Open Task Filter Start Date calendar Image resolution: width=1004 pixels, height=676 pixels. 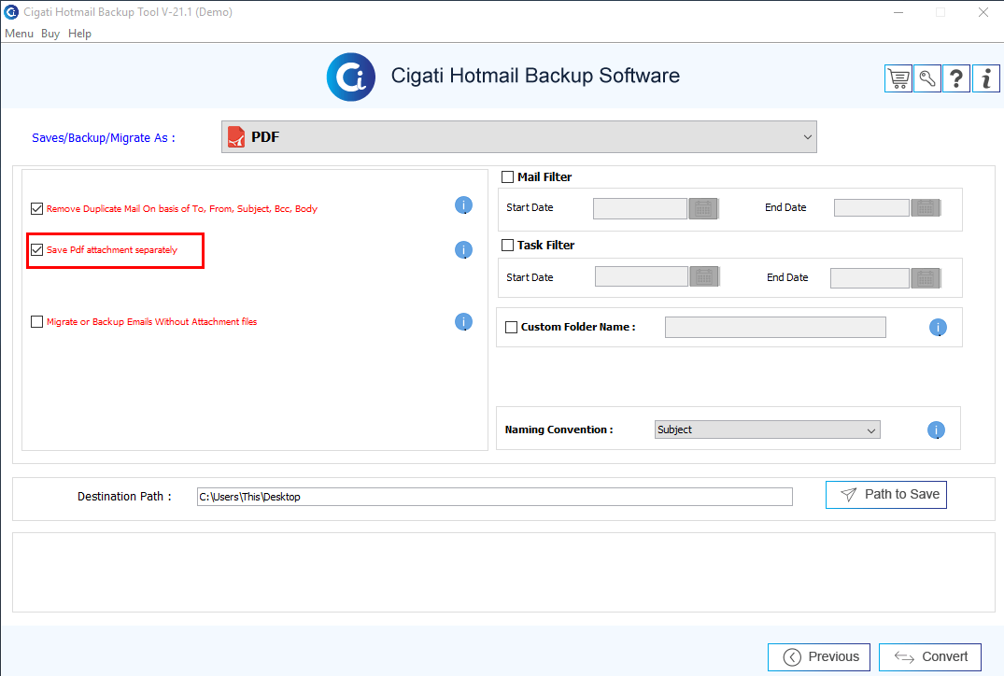tap(705, 276)
